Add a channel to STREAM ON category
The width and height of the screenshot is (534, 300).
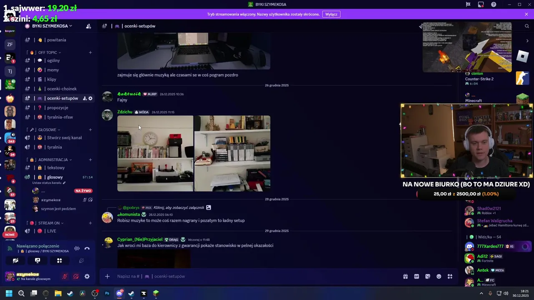90,223
